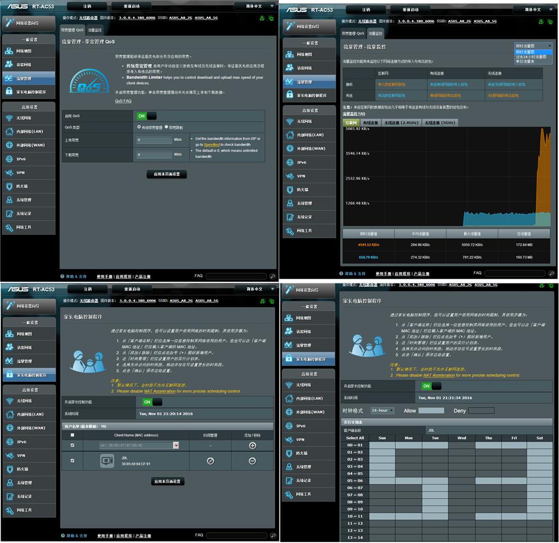Switch to 流量监控 tab on QoS page
Viewport: 559px width, 543px height.
[x=95, y=30]
